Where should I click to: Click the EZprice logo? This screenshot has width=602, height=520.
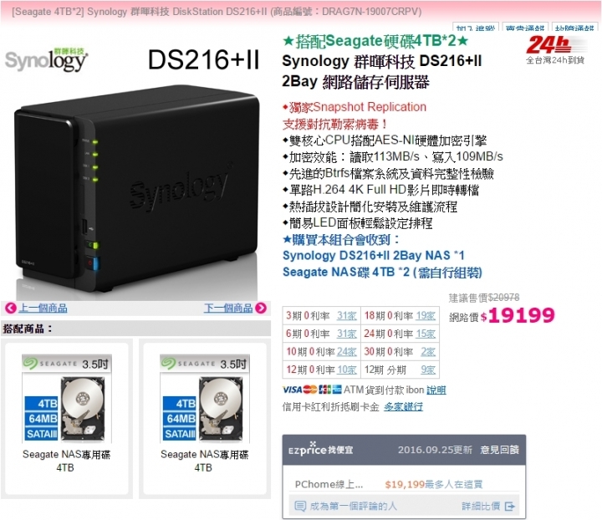320,449
